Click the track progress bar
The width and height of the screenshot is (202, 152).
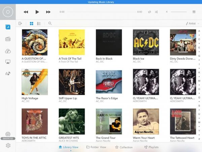click(x=102, y=12)
